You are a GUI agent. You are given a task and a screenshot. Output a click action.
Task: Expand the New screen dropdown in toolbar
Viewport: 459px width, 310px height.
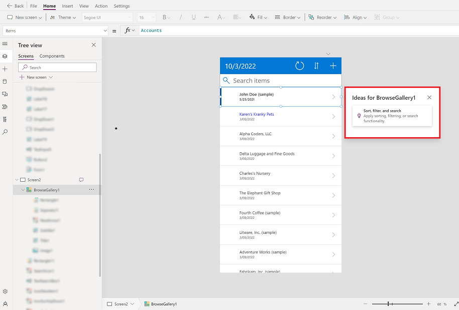click(41, 18)
